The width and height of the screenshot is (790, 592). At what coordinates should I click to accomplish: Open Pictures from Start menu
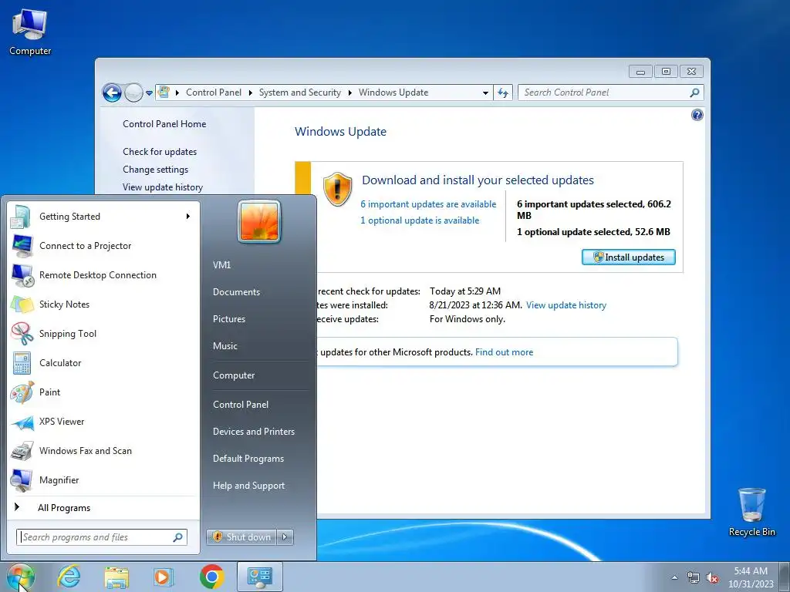click(228, 319)
